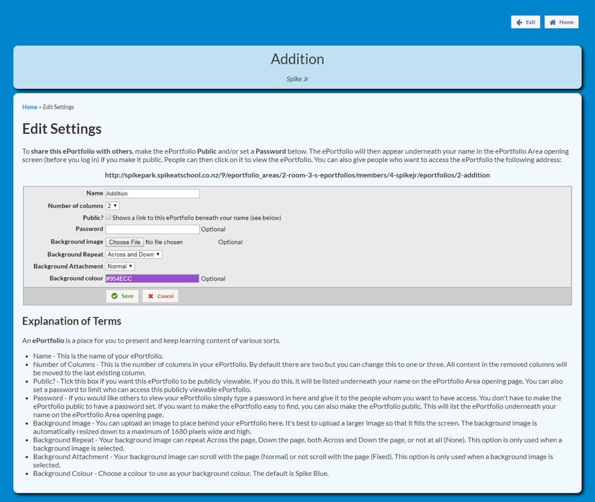
Task: Enable the Public? checkbox
Action: click(x=108, y=217)
